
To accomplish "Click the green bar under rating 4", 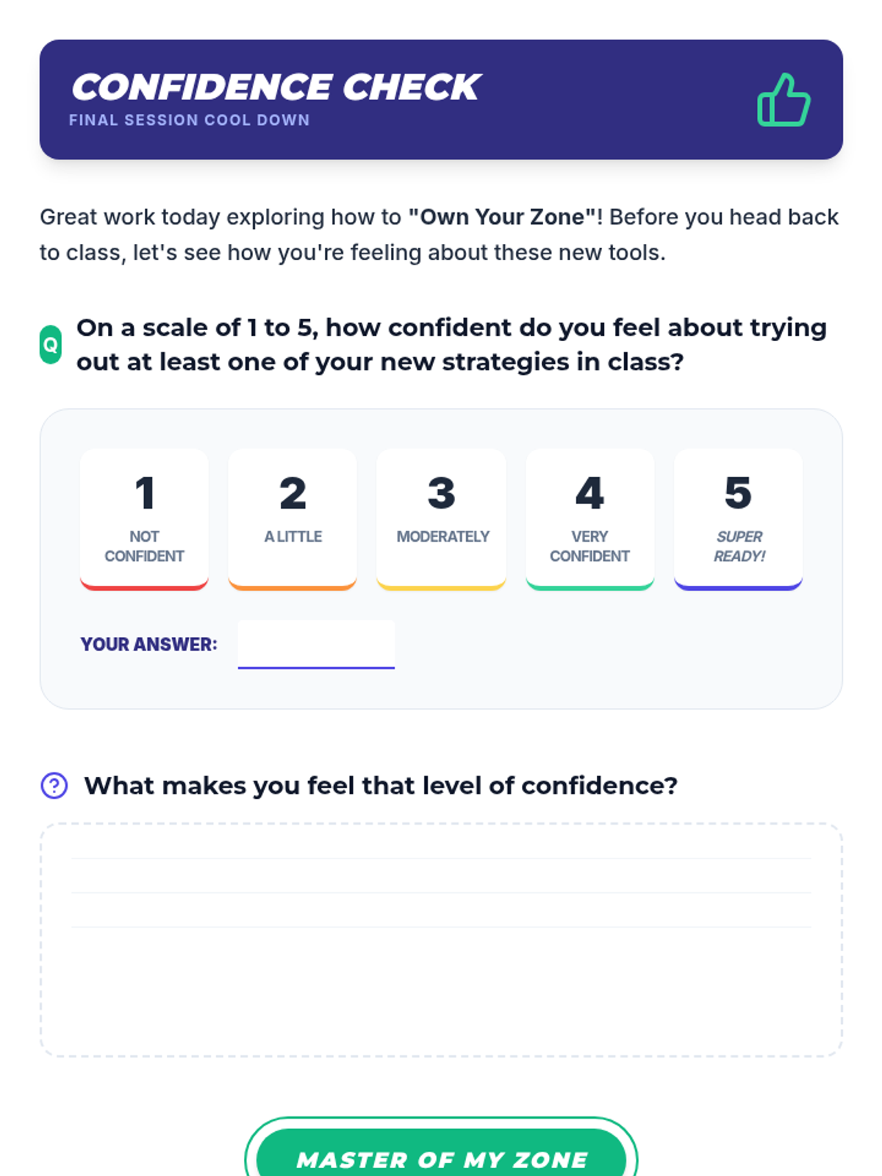I will 589,586.
